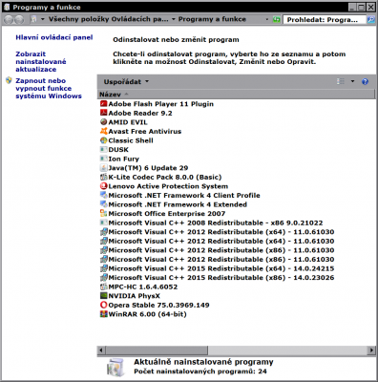
Task: Click the Opera Stable icon
Action: (x=103, y=305)
